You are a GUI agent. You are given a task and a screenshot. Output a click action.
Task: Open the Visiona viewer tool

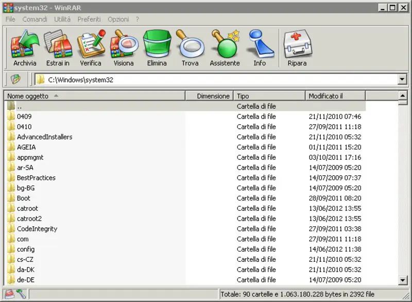coord(124,47)
